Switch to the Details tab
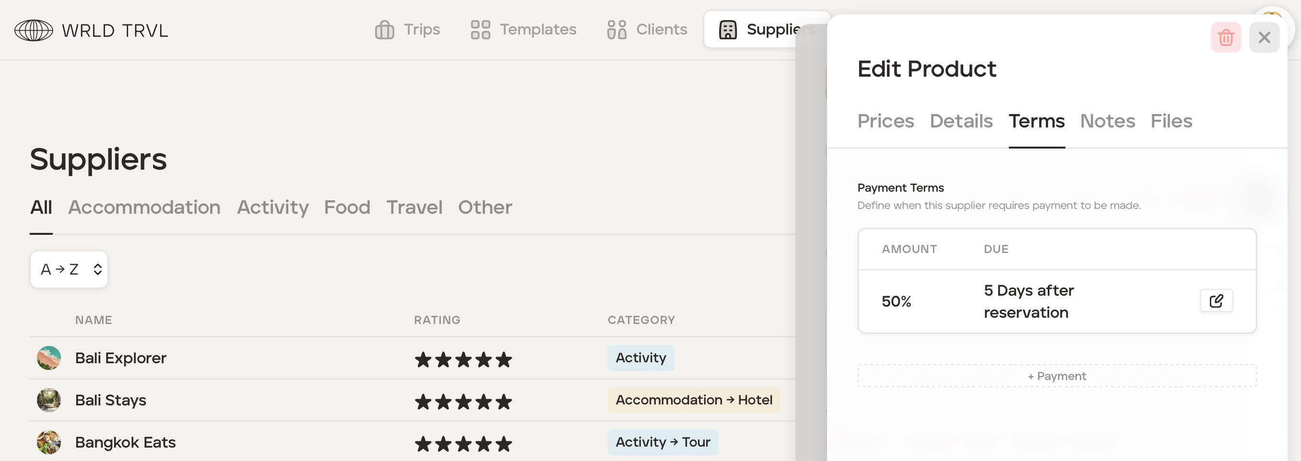The image size is (1301, 461). coord(960,121)
